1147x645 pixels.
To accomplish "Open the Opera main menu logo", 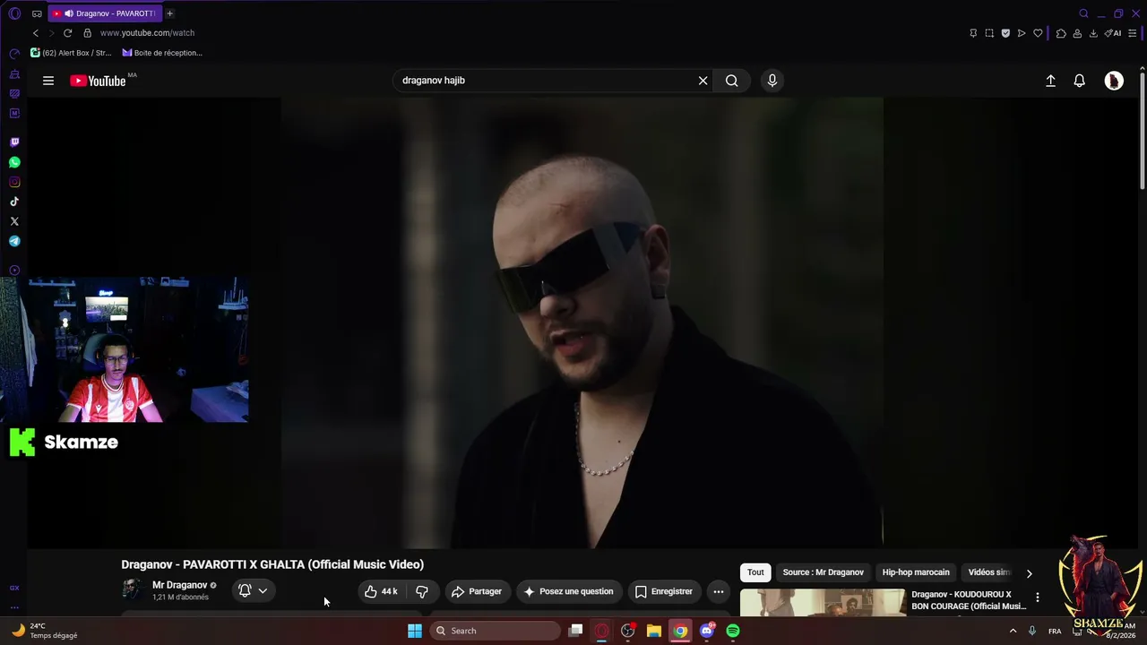I will (x=14, y=13).
